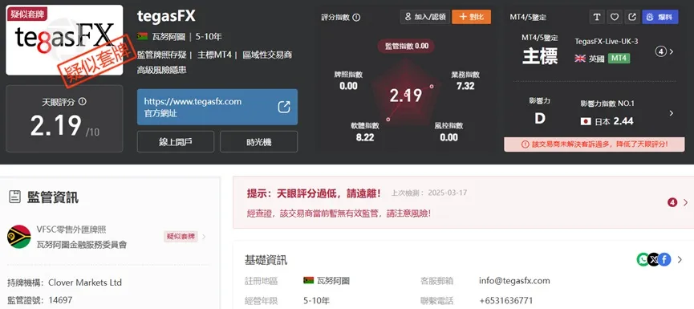Viewport: 694px width, 309px height.
Task: Click the info icon next to 天眼評分
Action: click(83, 101)
